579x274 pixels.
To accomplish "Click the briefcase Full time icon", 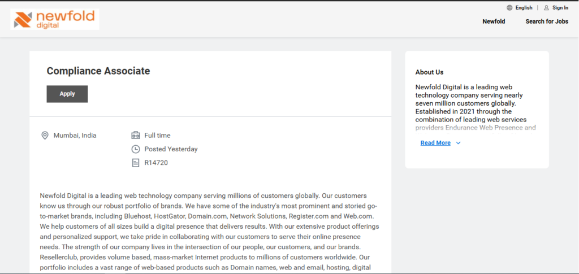I will click(136, 136).
